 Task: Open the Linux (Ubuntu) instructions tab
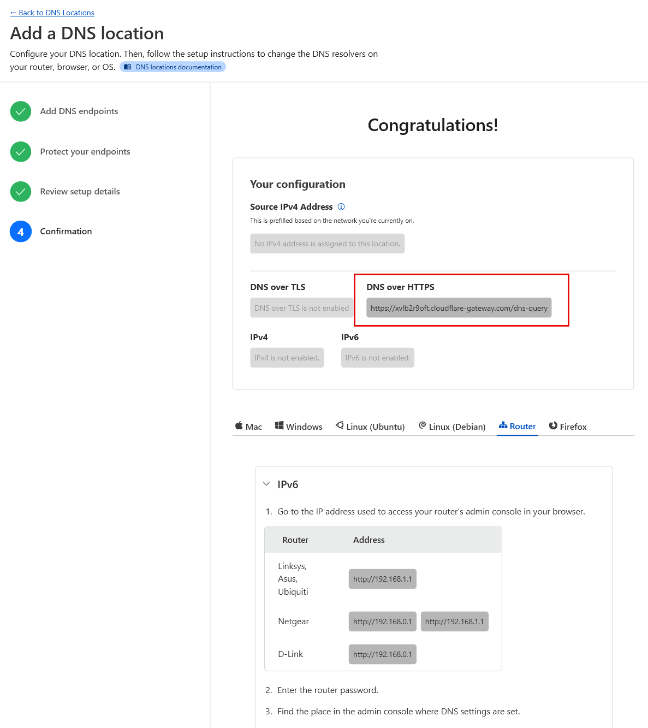coord(370,427)
